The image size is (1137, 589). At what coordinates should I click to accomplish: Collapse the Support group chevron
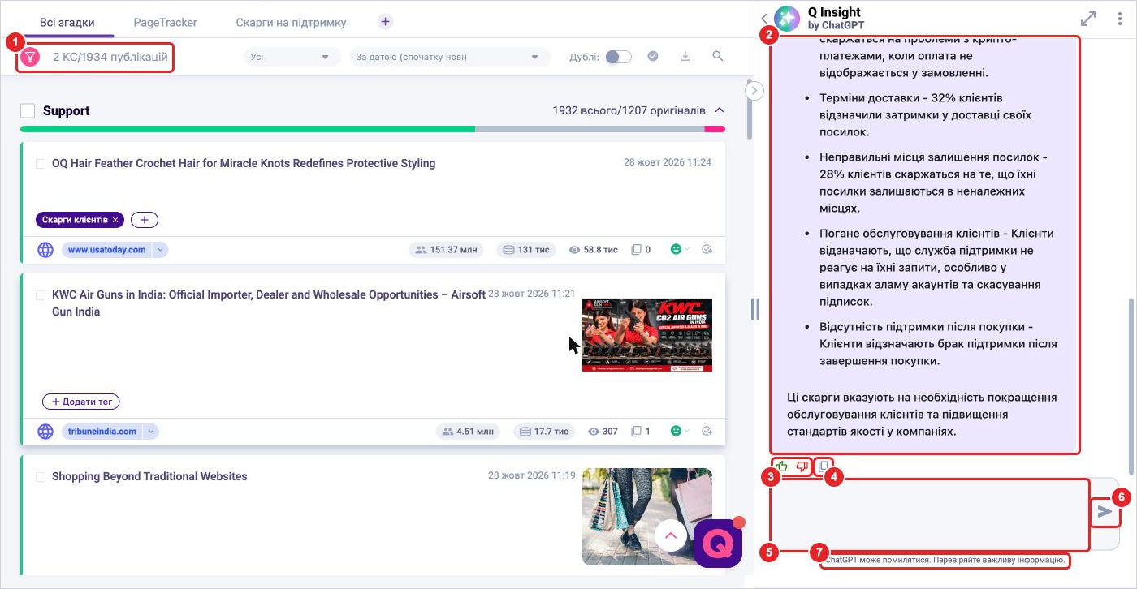719,110
